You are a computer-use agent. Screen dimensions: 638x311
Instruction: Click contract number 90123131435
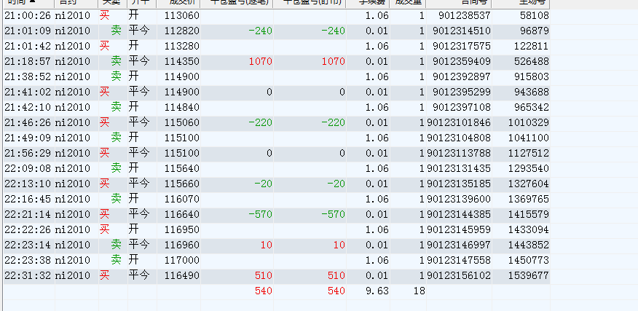pyautogui.click(x=459, y=168)
